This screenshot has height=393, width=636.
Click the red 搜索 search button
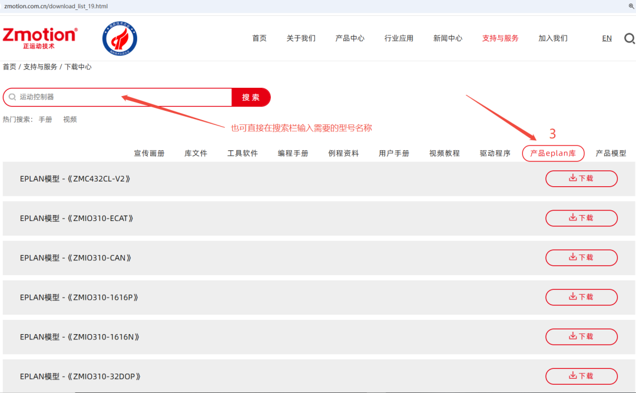(x=250, y=97)
